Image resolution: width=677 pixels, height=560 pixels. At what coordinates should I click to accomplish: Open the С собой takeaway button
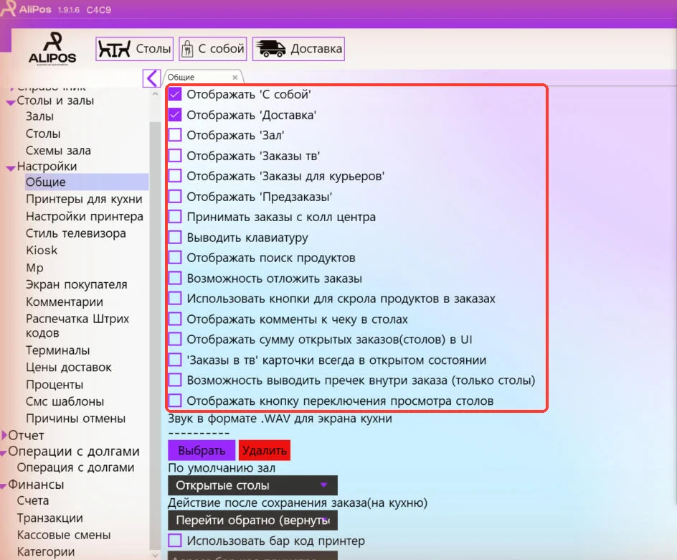[213, 49]
